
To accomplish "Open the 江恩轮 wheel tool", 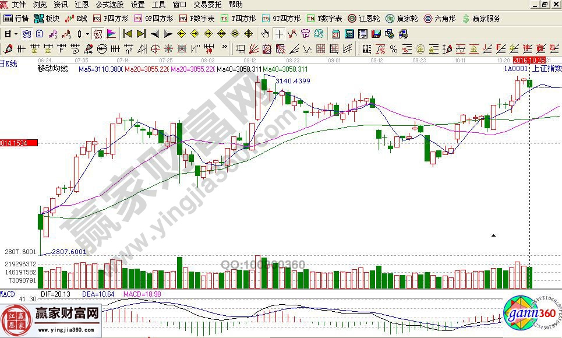I will click(x=365, y=19).
